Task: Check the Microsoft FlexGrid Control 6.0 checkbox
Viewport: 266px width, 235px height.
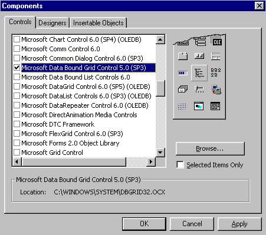Action: (17, 134)
